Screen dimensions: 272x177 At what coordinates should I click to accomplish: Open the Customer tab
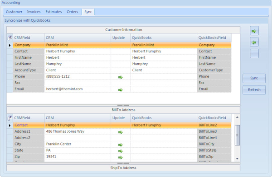pos(14,12)
